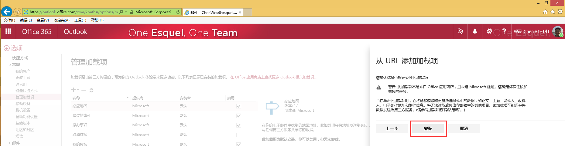Select 我的帐户 in options tree
Screen dimensions: 565x146
[x=23, y=71]
